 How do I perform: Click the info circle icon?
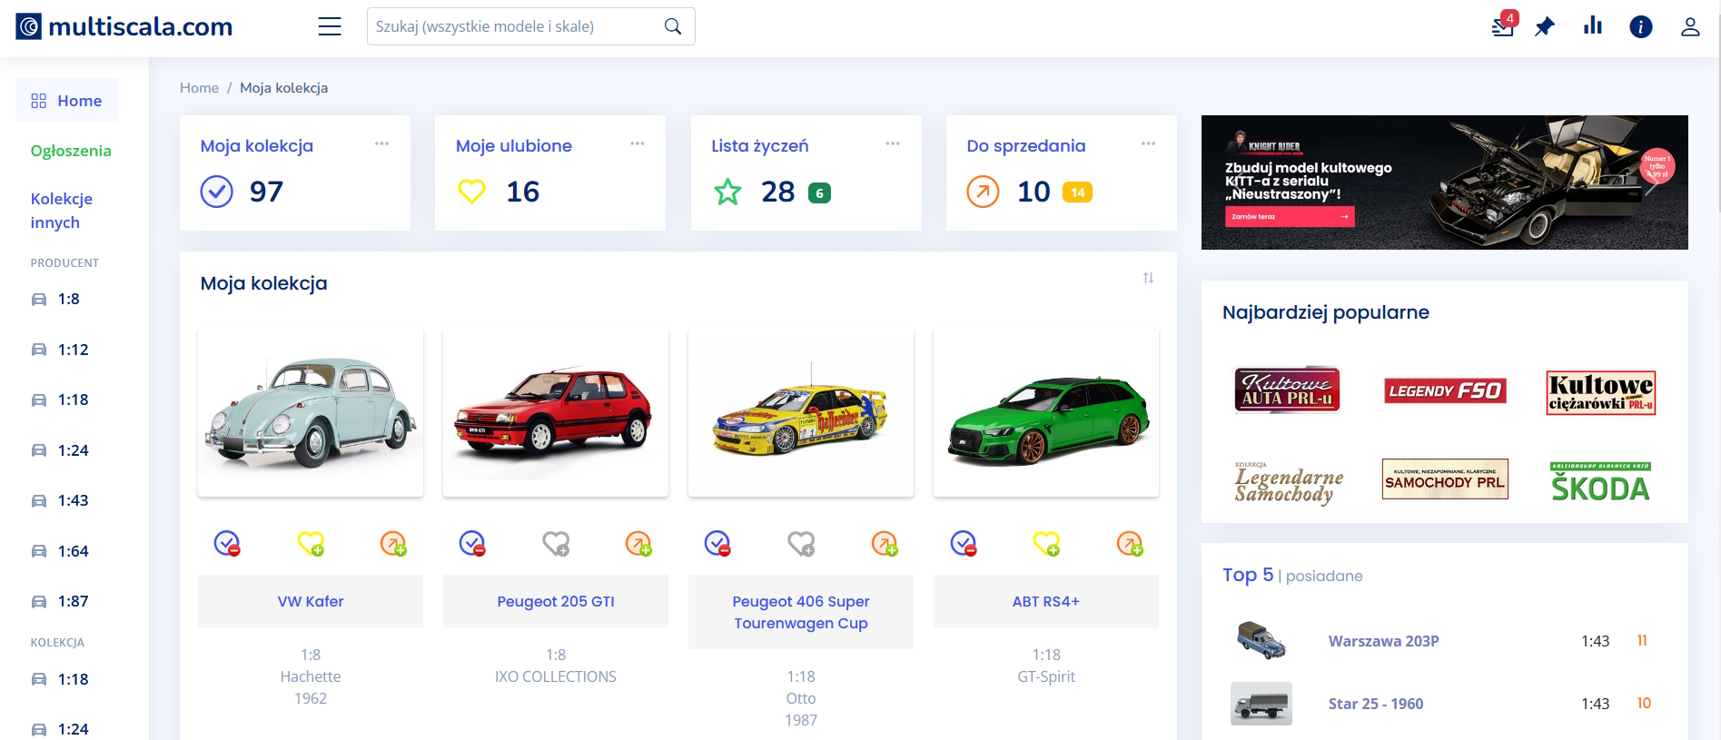[1641, 26]
